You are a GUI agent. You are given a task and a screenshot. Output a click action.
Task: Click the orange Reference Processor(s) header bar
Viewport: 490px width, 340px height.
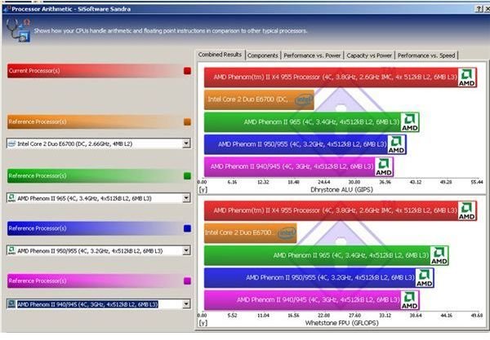point(95,122)
